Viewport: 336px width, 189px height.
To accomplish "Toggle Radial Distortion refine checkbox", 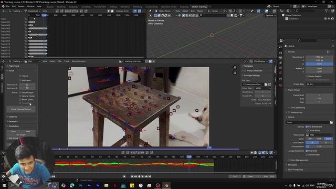I will coord(20,100).
